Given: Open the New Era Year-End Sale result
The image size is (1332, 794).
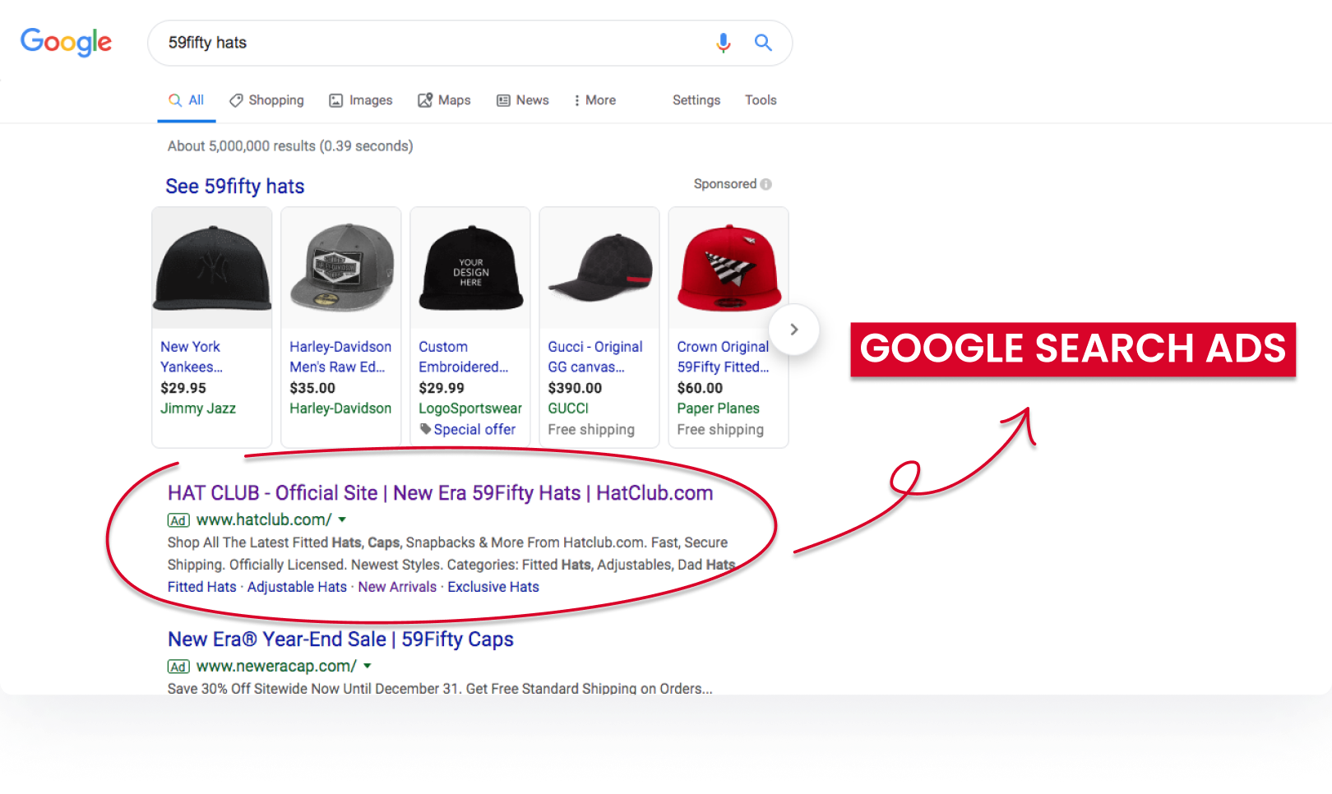Looking at the screenshot, I should pos(340,639).
